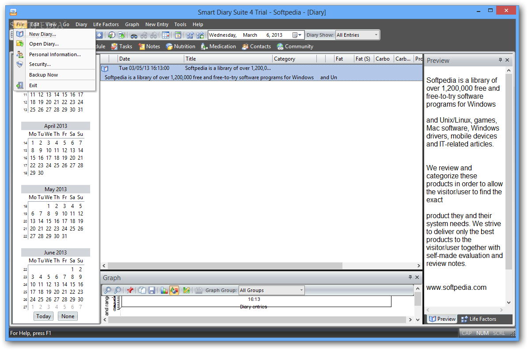Close the Graph panel
The image size is (528, 350).
pos(417,277)
